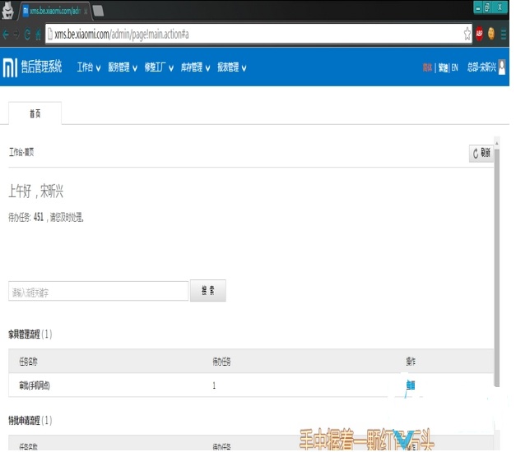Reload the page with refresh icon
This screenshot has width=516, height=452.
tap(27, 35)
